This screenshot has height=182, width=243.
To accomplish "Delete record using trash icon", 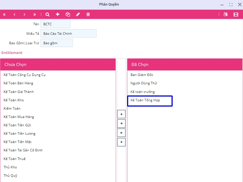I will coord(88,14).
